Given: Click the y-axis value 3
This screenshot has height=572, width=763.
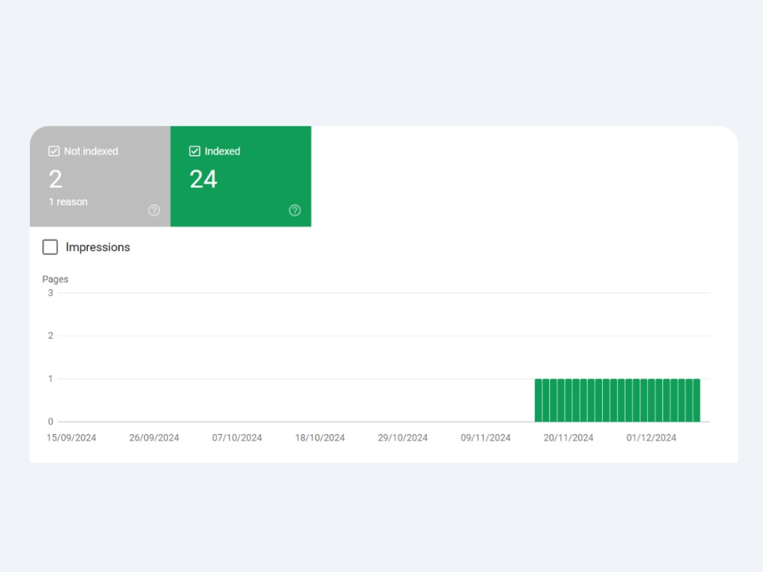Looking at the screenshot, I should pos(50,293).
